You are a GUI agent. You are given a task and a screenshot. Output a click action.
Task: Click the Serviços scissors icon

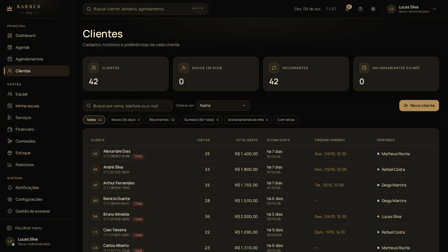click(x=10, y=118)
